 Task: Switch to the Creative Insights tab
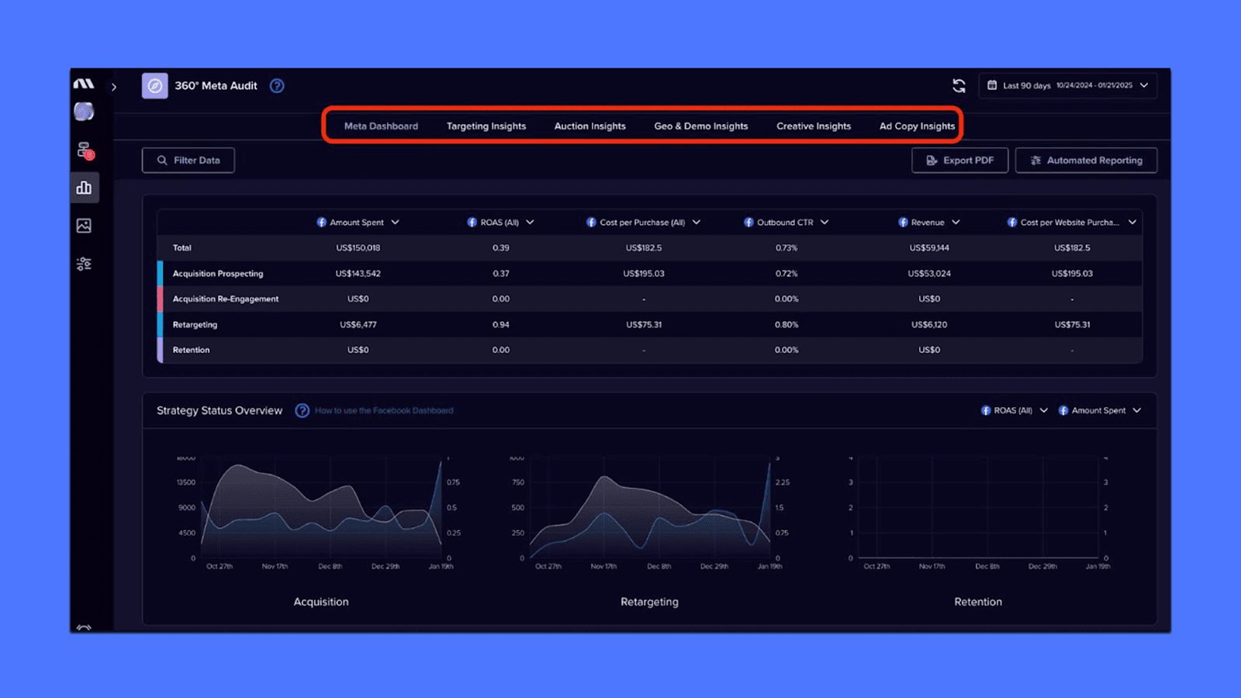(814, 126)
